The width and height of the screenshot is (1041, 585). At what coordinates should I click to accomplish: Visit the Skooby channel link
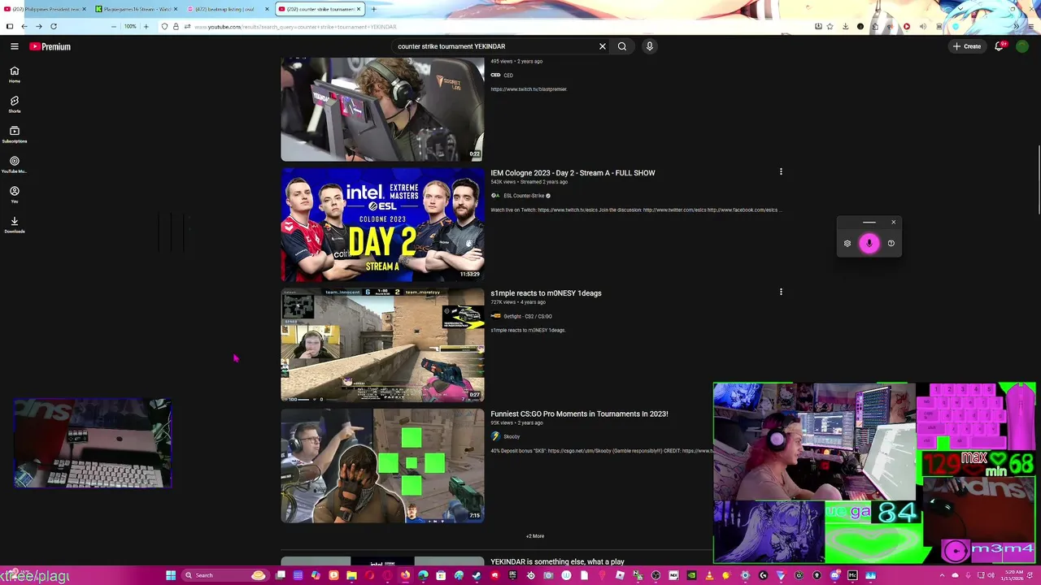pos(512,436)
